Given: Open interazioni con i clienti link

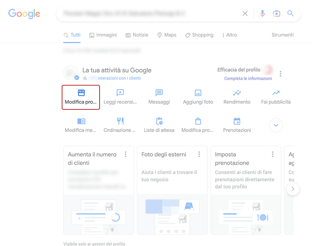Looking at the screenshot, I should [119, 78].
